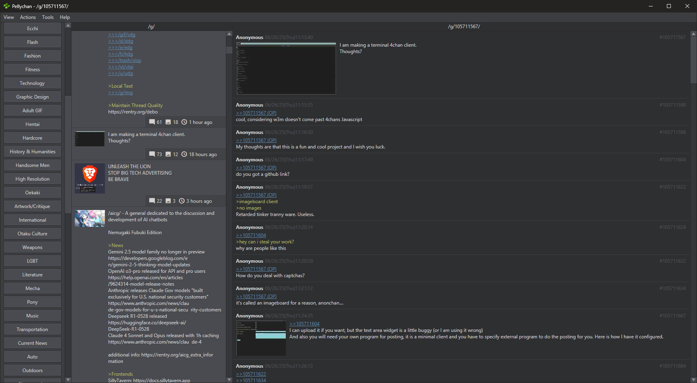697x383 pixels.
Task: Click the 'Nemugaki Fubuki Edition' text
Action: 135,233
